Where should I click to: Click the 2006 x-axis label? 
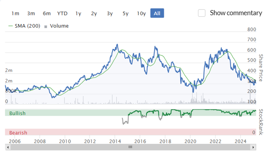(15, 141)
